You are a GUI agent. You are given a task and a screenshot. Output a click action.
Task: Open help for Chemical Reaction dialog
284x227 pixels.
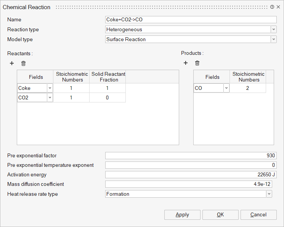click(x=272, y=7)
